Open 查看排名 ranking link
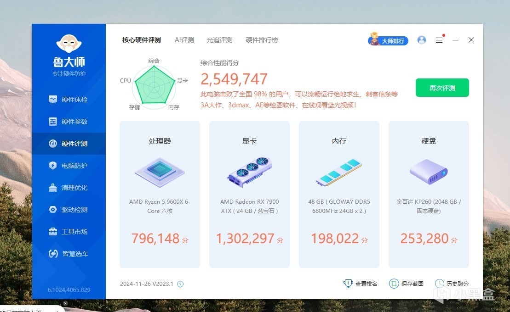 click(x=361, y=284)
